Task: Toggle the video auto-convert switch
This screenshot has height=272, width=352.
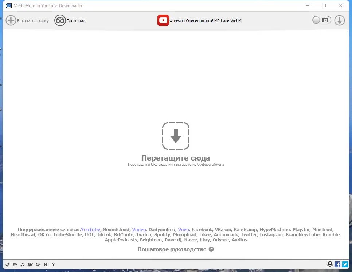Action: 321,20
